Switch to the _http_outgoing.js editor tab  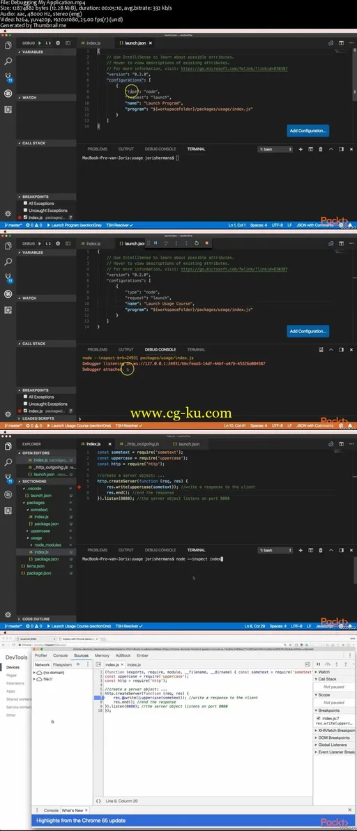pos(144,443)
